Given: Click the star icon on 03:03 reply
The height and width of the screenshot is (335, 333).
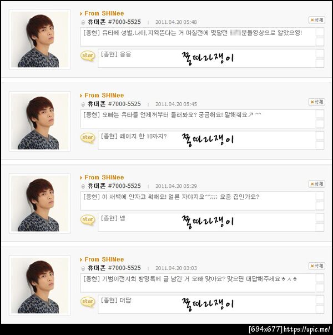Looking at the screenshot, I should tap(88, 302).
